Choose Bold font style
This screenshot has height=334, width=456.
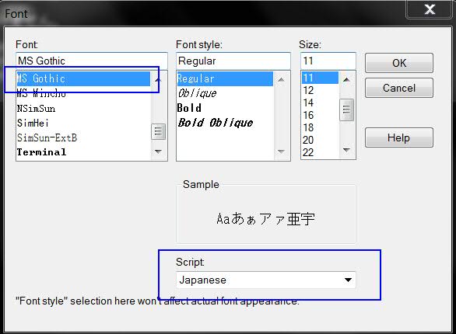coord(225,108)
